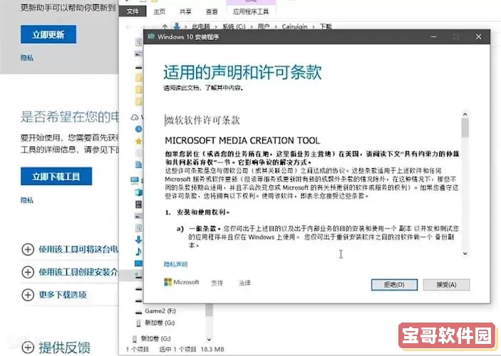Click the license scrollbar thumb

click(x=465, y=128)
